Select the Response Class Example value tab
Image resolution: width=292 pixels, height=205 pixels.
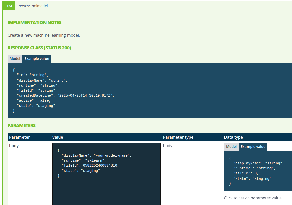click(x=37, y=59)
